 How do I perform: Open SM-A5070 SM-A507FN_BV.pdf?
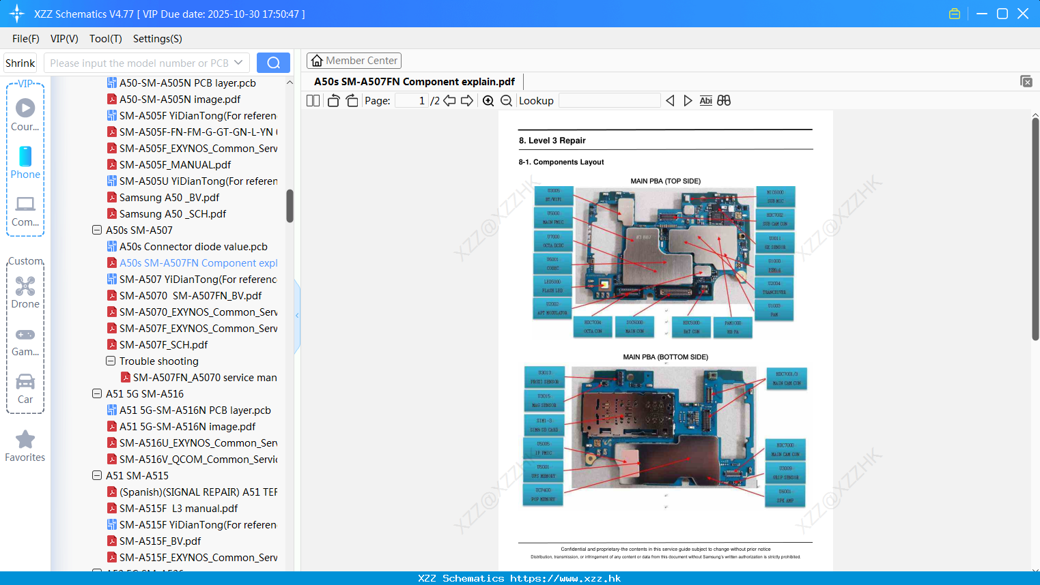[x=191, y=296]
